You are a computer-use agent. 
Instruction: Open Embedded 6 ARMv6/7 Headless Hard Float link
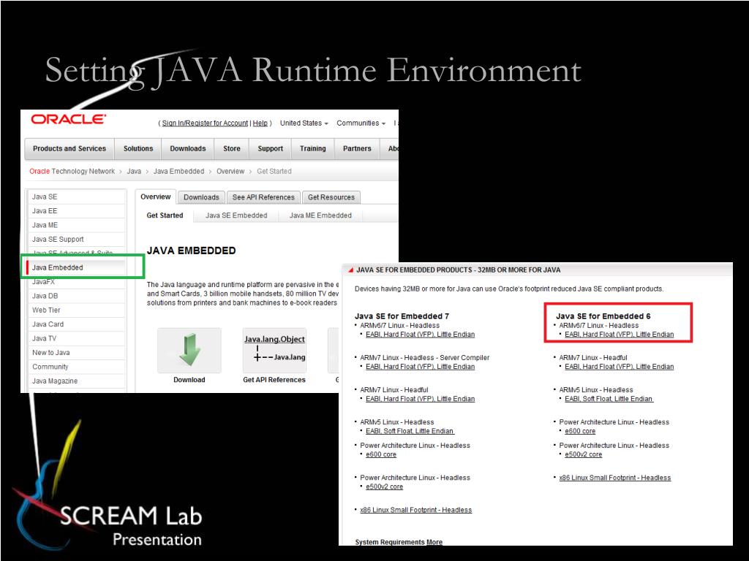tap(620, 335)
